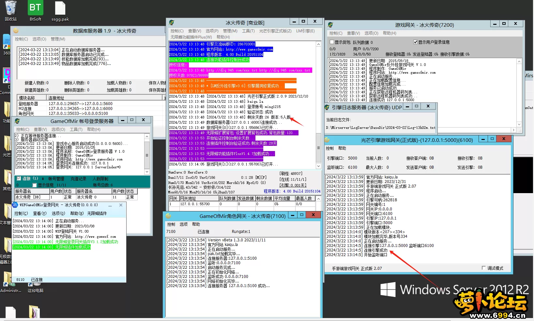This screenshot has width=534, height=321.
Task: Click the 冰火传奇 [商业版] window's title icon
Action: click(x=172, y=23)
